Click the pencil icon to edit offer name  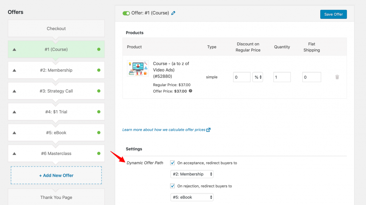point(173,13)
